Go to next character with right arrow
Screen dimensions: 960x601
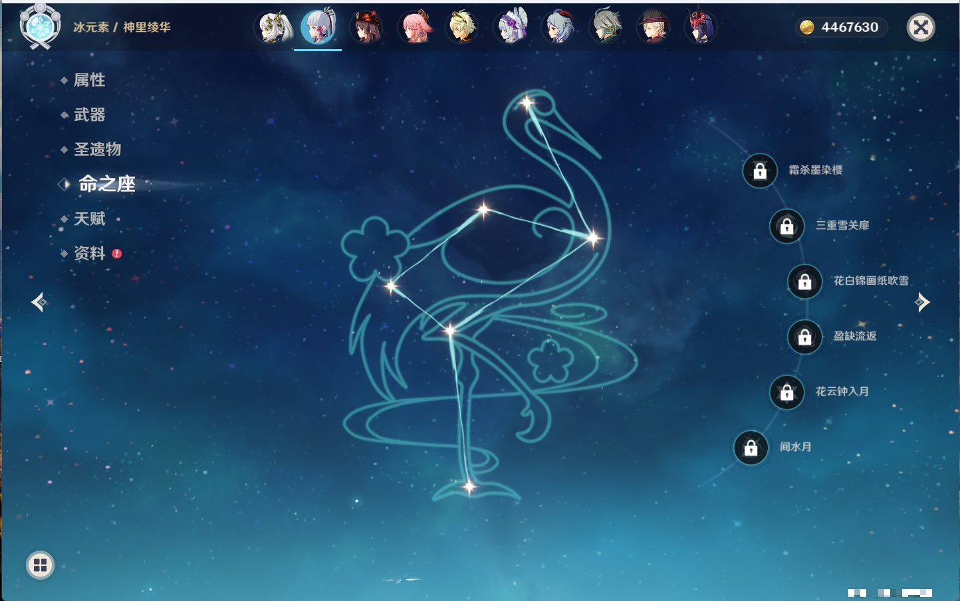[921, 303]
